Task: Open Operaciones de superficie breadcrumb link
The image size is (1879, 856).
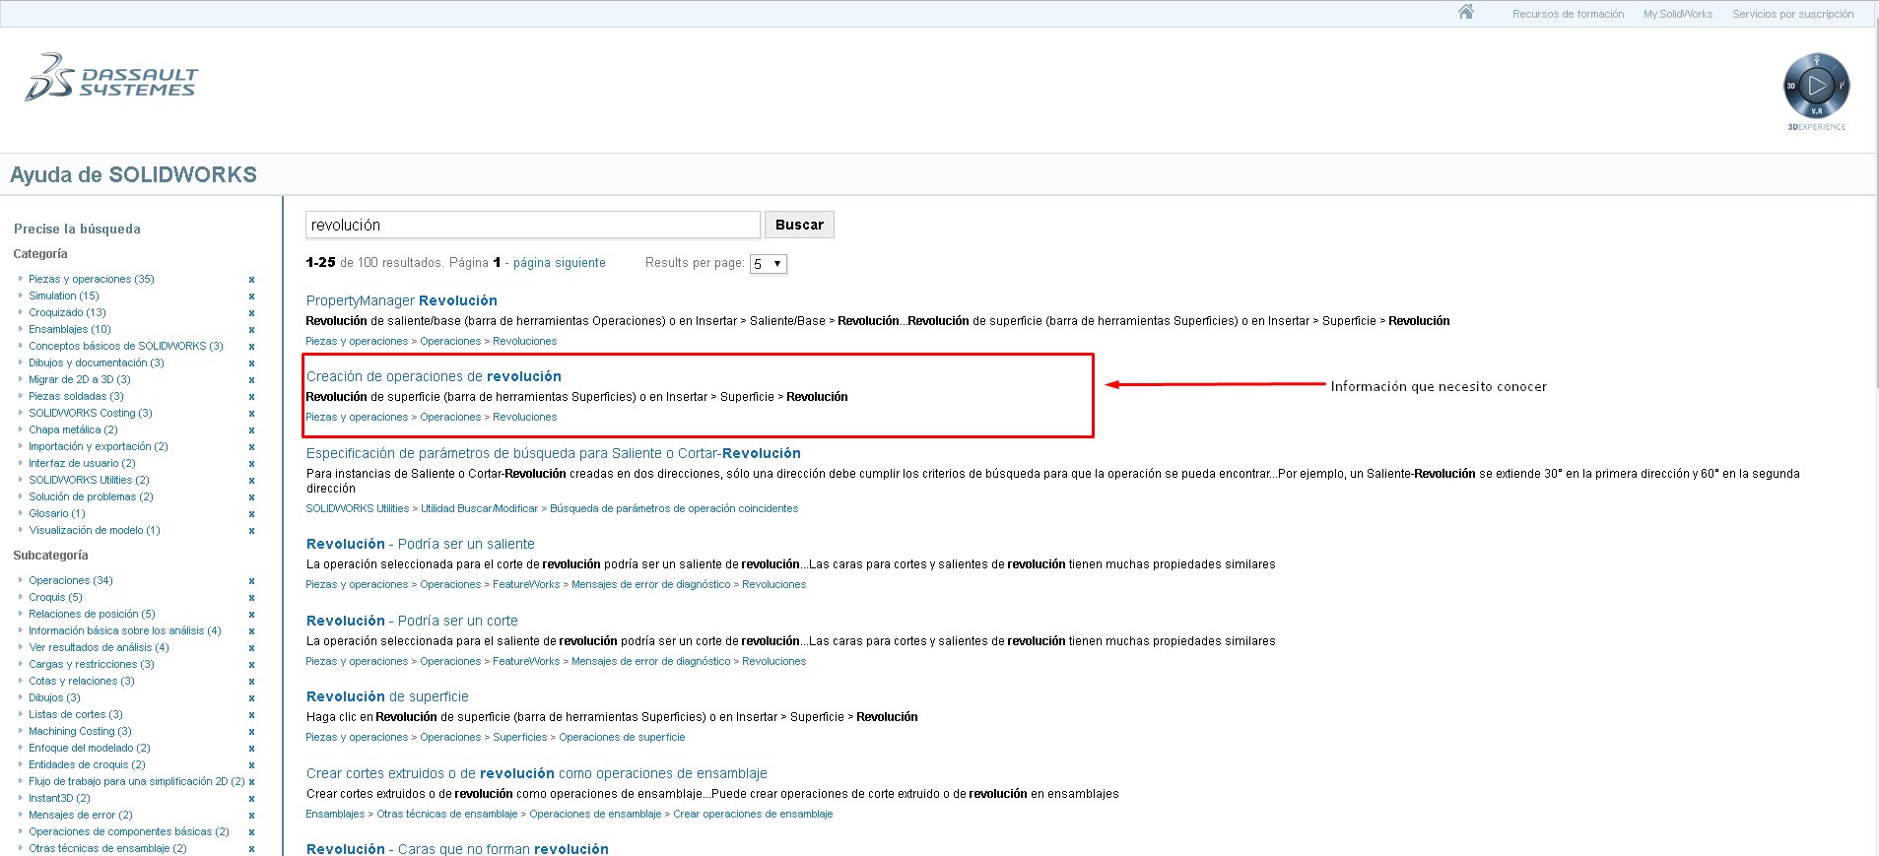Action: tap(622, 737)
